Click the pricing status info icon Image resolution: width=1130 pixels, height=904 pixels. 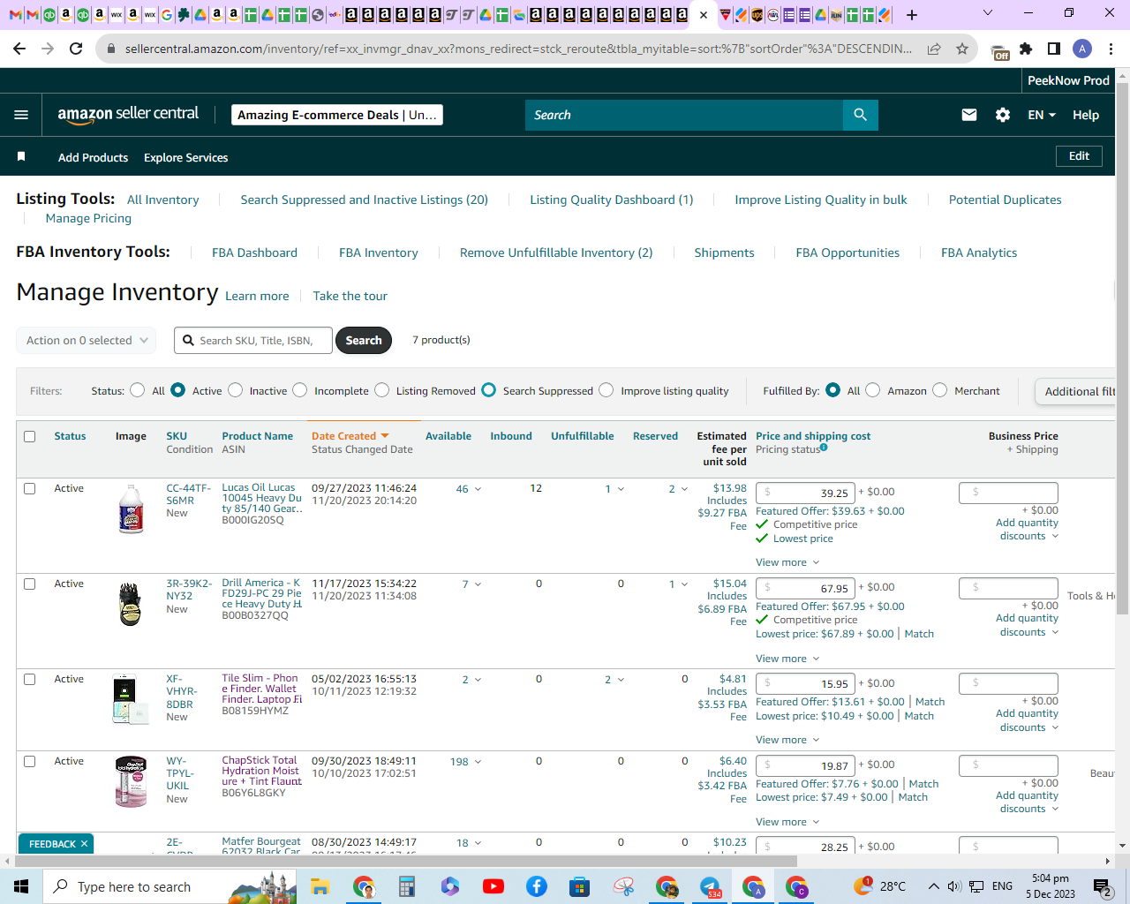click(824, 448)
